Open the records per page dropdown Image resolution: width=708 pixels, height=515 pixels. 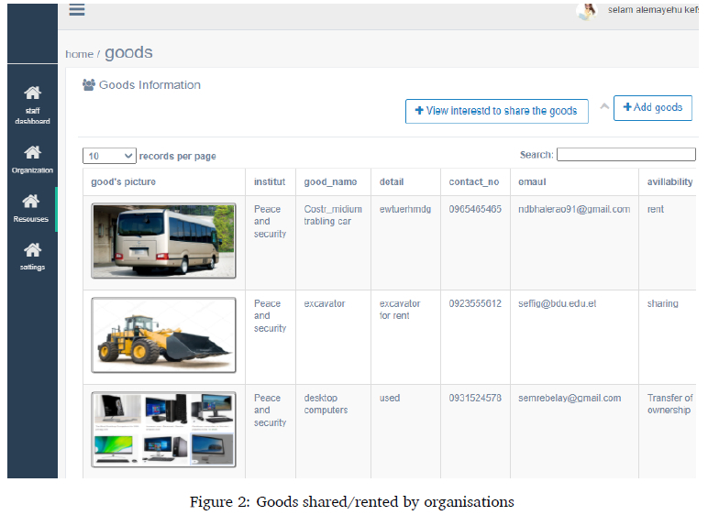pyautogui.click(x=109, y=156)
